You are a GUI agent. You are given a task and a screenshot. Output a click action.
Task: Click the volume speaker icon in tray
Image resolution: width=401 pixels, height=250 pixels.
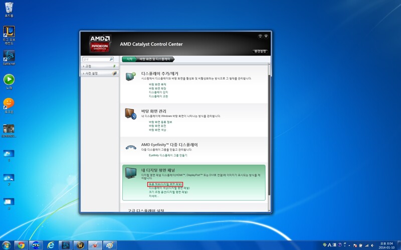[x=372, y=245]
